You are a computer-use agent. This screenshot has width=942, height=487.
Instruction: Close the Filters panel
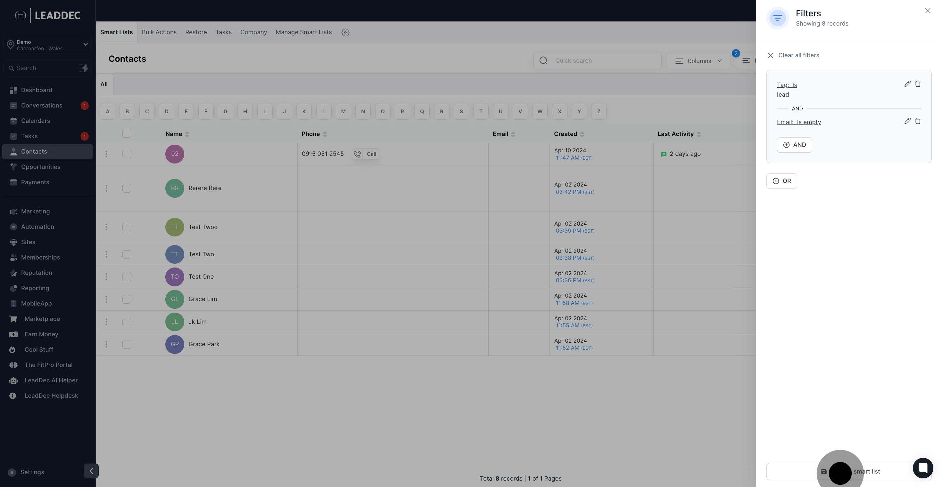927,11
